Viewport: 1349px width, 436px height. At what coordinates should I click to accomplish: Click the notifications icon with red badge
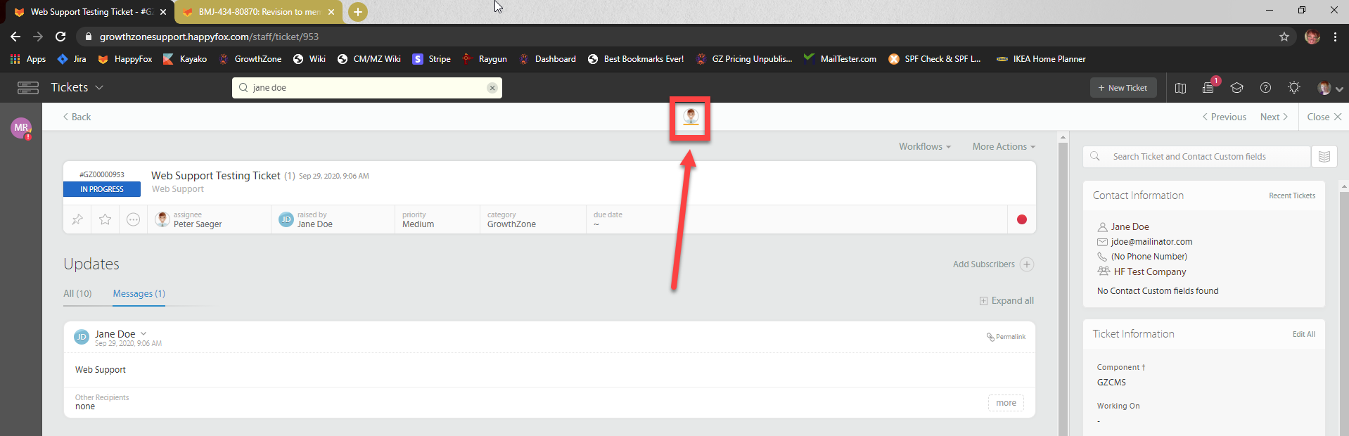point(1208,87)
